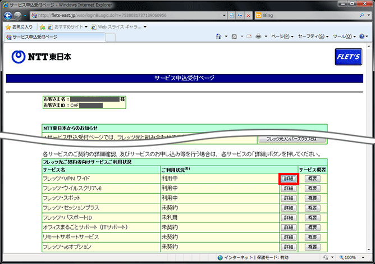The width and height of the screenshot is (375, 264).
Task: Click the Compatibility View icon
Action: (231, 15)
